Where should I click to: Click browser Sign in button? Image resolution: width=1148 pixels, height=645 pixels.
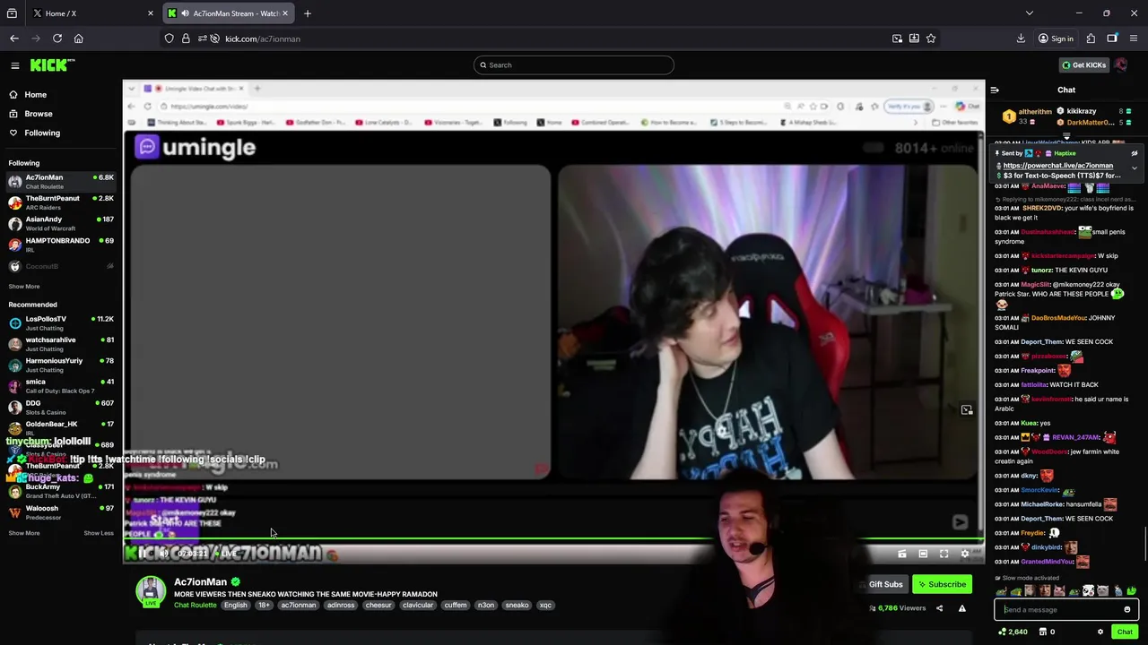point(1056,39)
